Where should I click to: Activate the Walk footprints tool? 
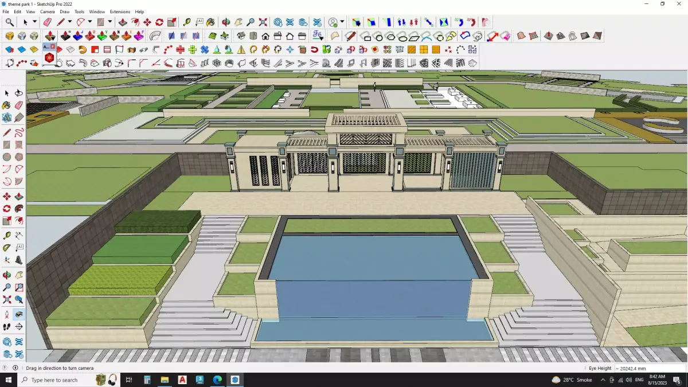[7, 327]
